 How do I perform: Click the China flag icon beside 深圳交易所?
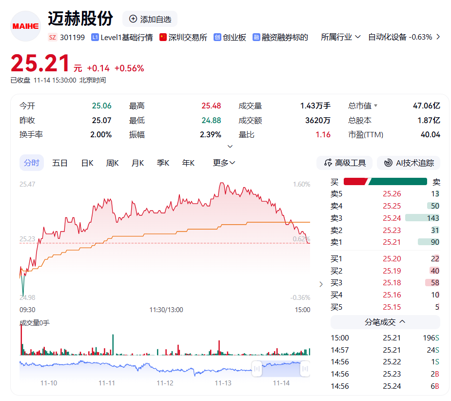coord(163,37)
